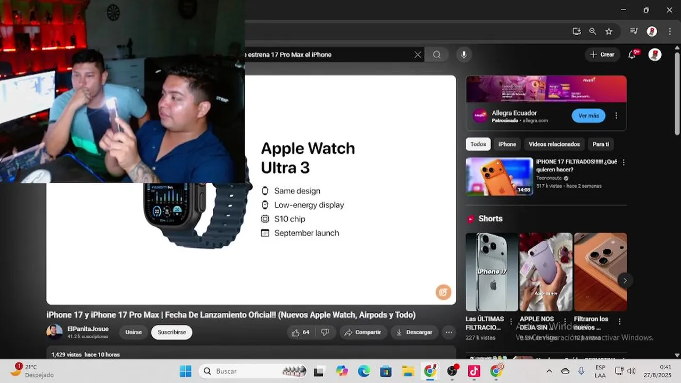Open Chrome's three-dot menu
Image resolution: width=681 pixels, height=383 pixels.
[x=670, y=31]
